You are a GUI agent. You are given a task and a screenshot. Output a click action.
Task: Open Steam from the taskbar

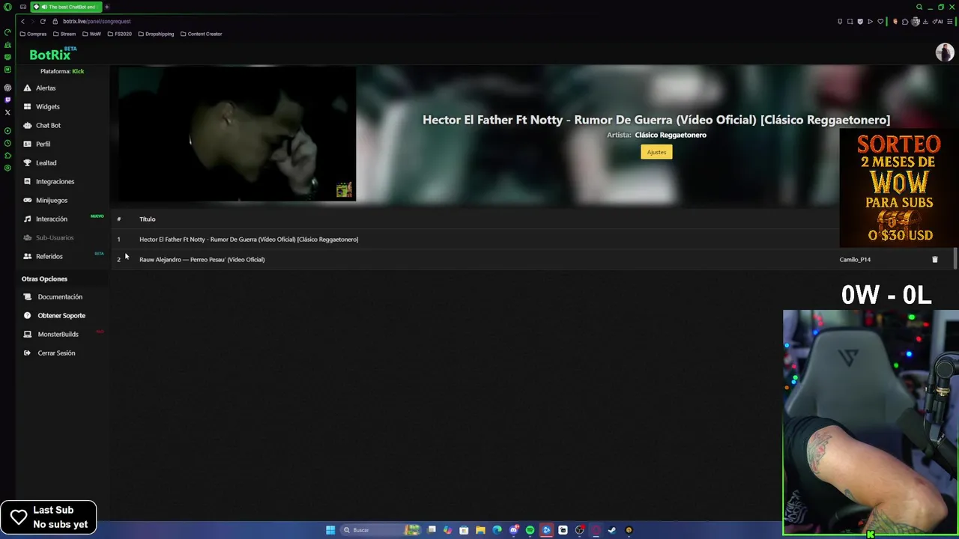(611, 530)
